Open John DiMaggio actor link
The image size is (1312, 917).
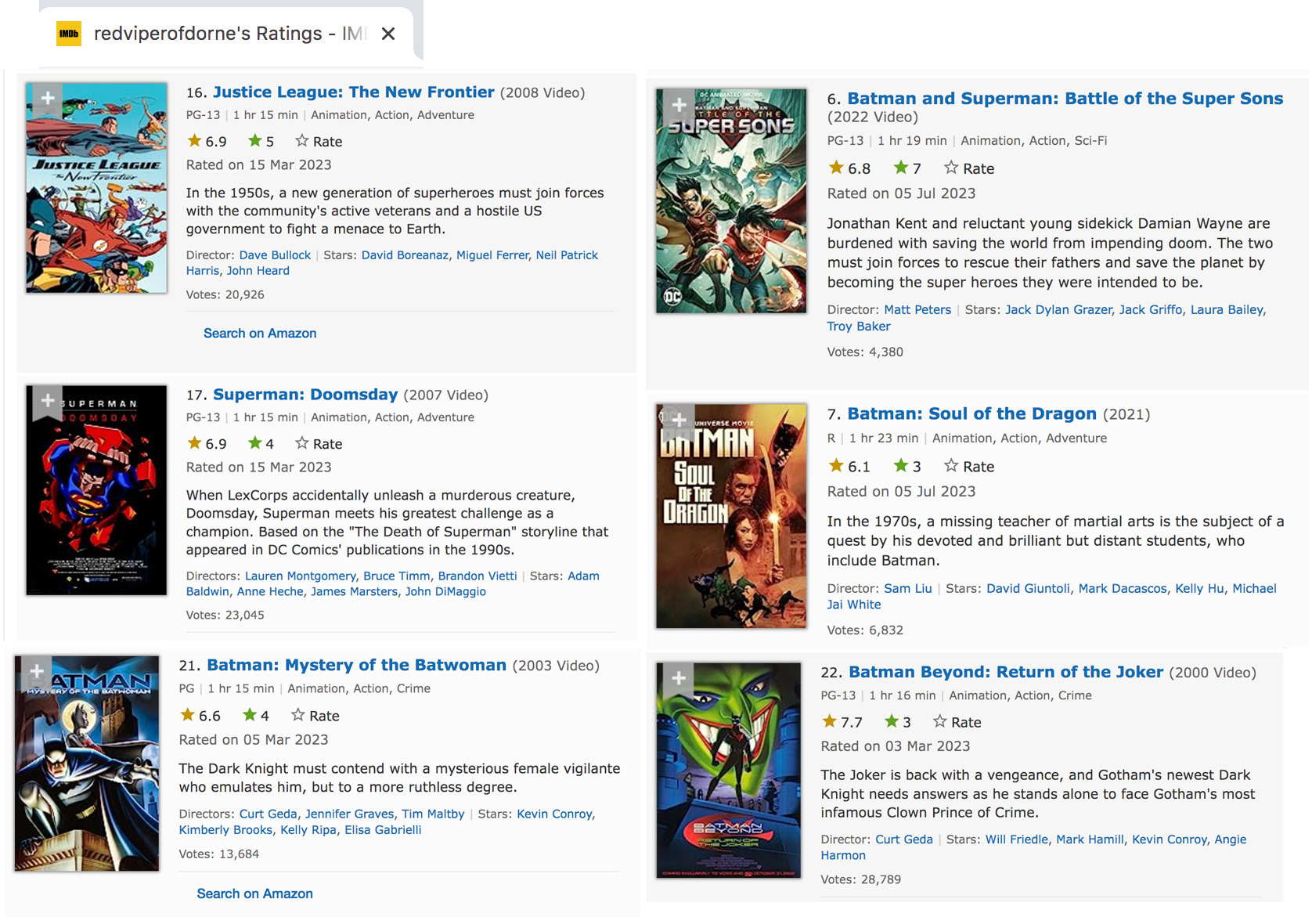[x=445, y=592]
